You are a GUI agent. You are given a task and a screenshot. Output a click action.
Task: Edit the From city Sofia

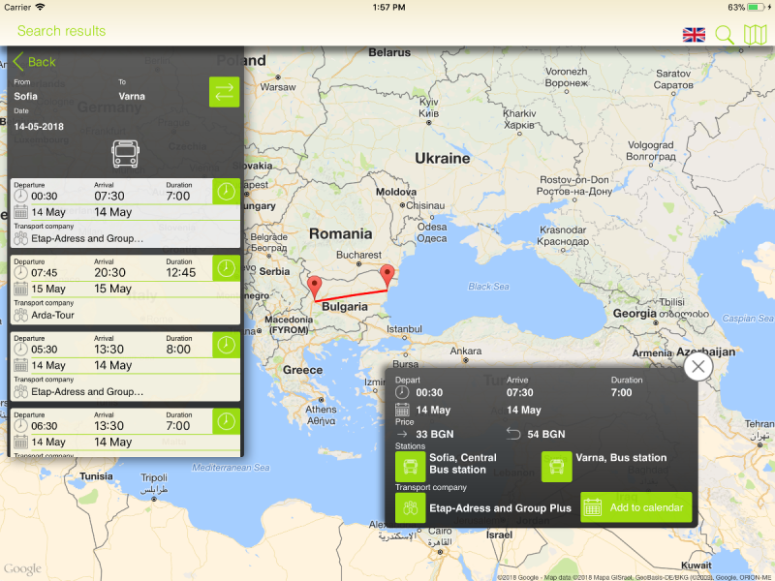[x=26, y=96]
